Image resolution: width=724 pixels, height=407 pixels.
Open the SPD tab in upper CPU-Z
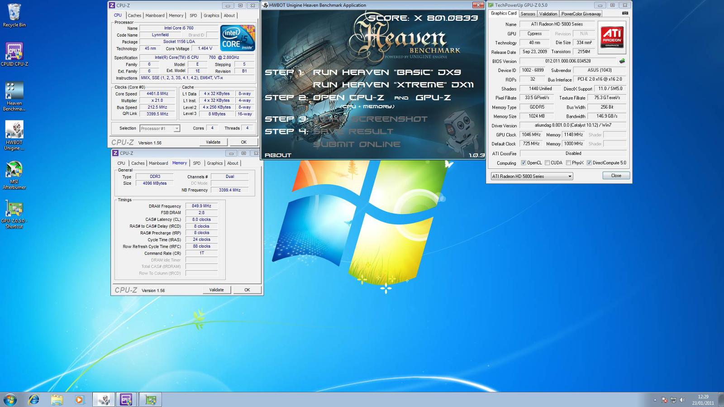click(193, 15)
